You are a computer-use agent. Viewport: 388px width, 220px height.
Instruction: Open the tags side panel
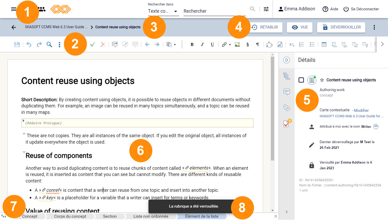pyautogui.click(x=287, y=108)
